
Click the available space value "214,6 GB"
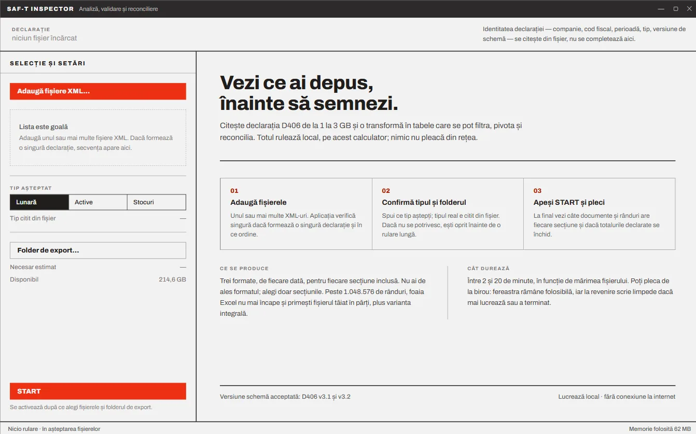point(172,279)
